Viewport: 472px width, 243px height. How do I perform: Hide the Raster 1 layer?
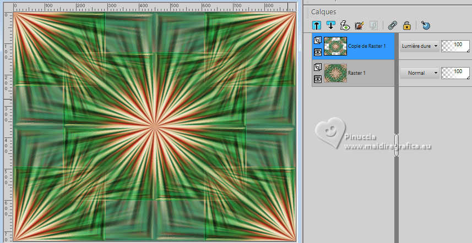[318, 79]
